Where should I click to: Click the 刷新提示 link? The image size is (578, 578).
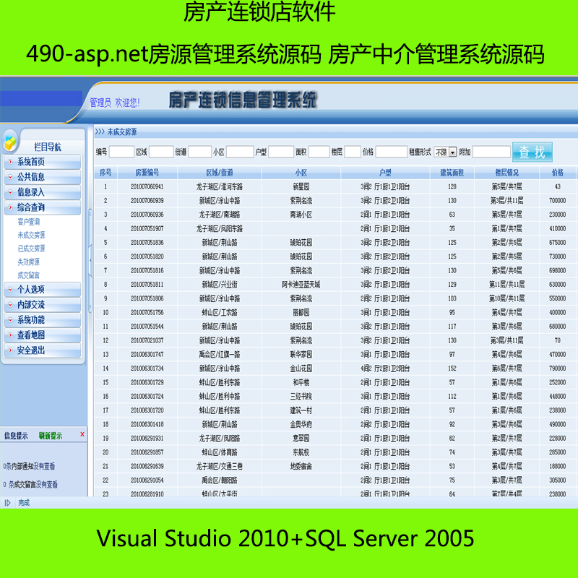[x=51, y=436]
